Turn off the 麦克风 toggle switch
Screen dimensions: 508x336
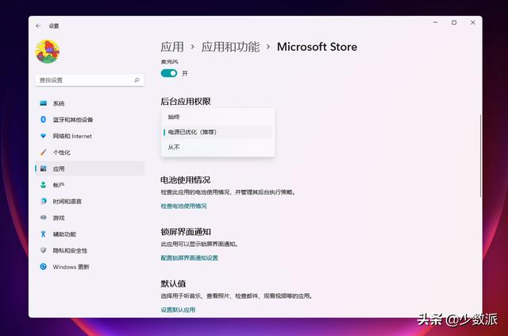(x=169, y=73)
